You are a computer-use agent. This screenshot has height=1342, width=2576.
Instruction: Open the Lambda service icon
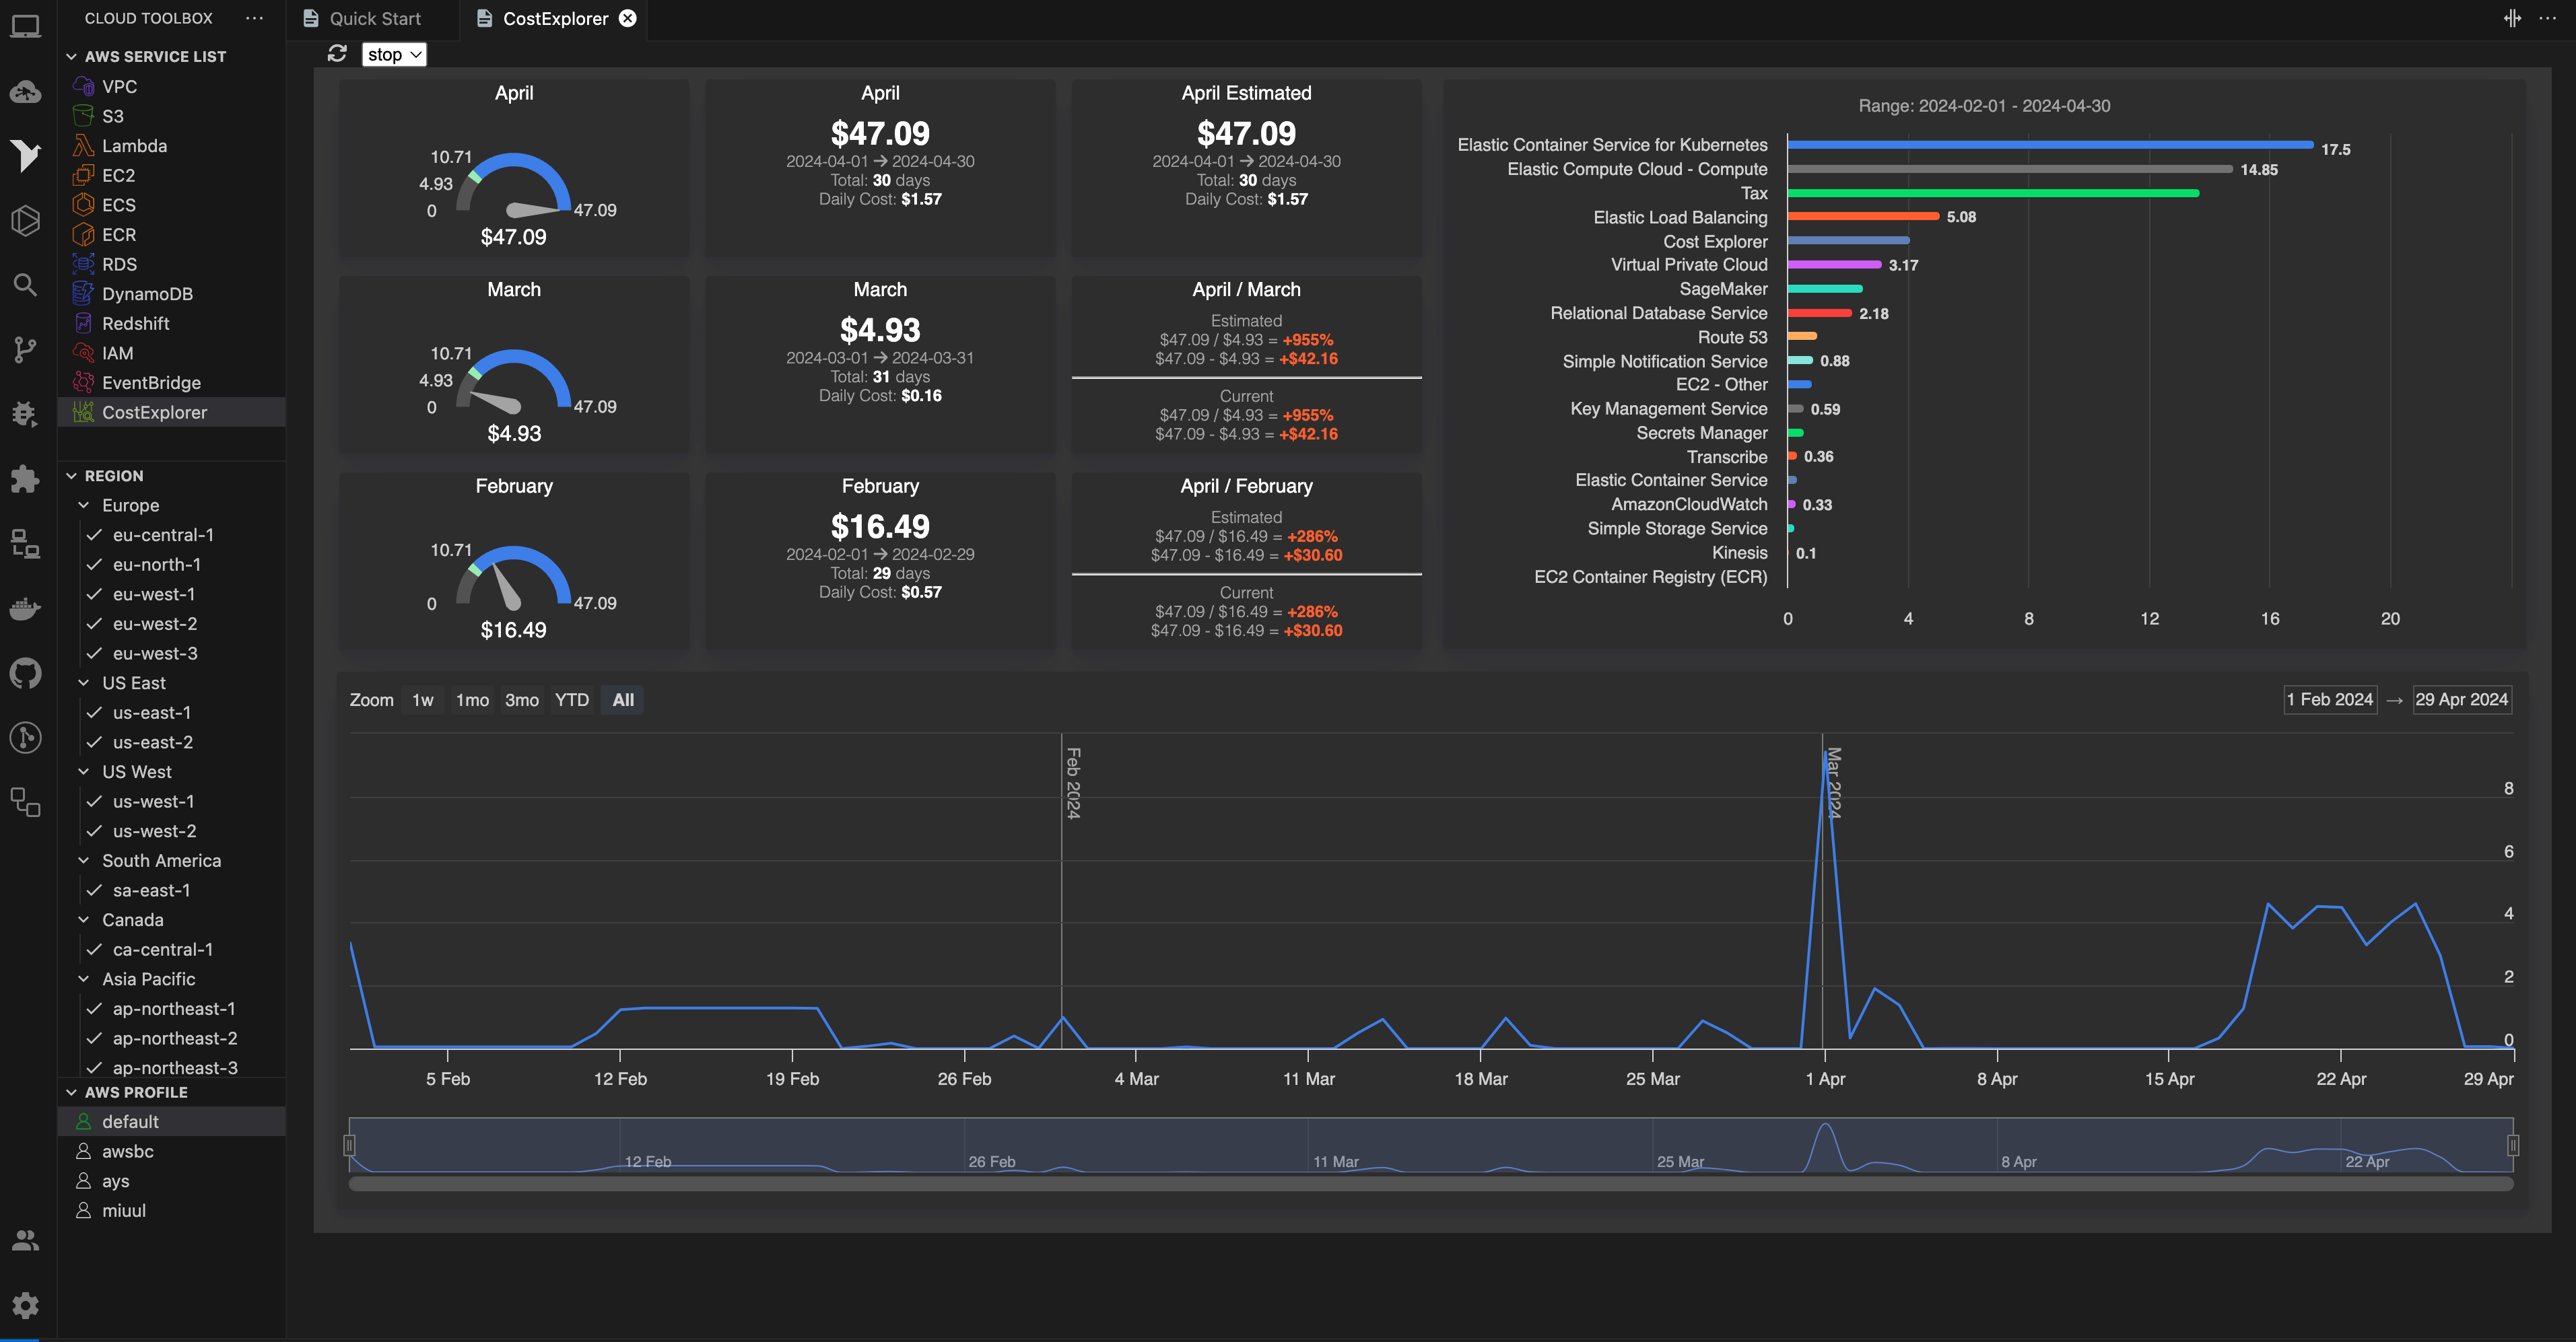point(84,146)
